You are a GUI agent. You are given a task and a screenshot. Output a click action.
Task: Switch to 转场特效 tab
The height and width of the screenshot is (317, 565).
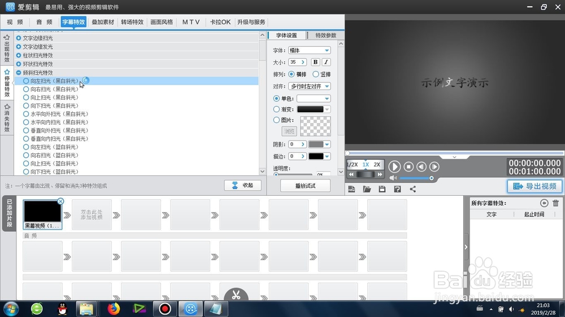[132, 22]
